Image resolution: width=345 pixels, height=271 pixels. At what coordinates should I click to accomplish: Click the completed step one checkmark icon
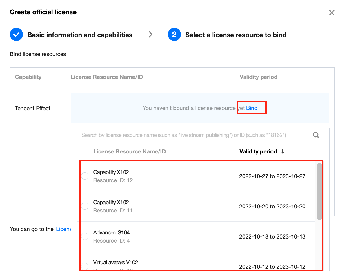click(16, 35)
